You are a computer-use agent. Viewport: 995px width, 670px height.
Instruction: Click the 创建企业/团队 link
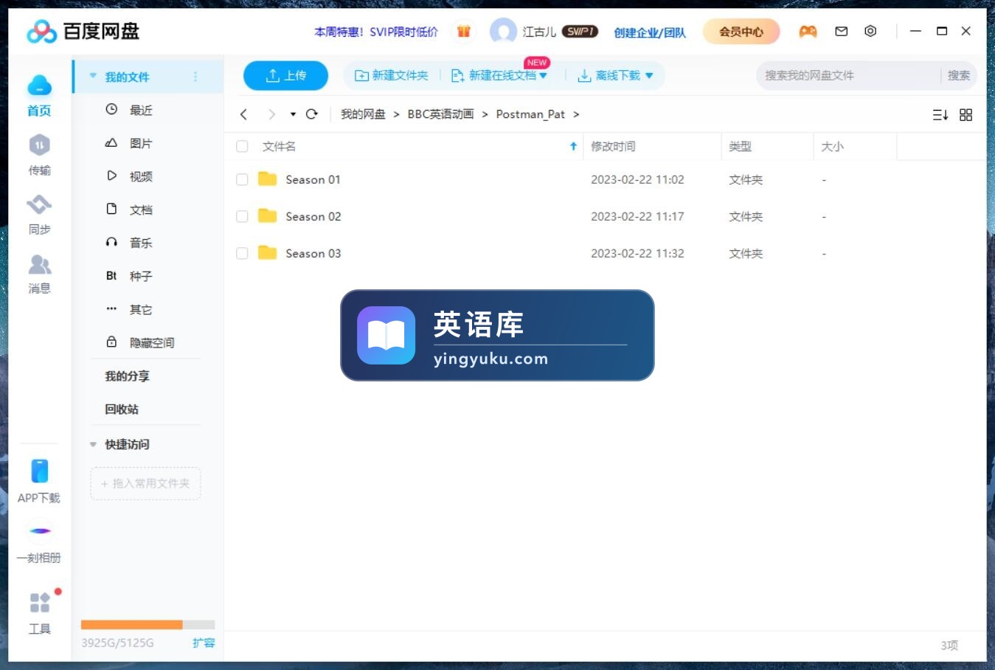(x=650, y=32)
